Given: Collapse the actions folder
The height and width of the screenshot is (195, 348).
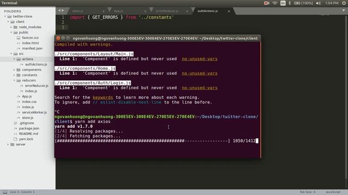Looking at the screenshot, I should tap(15, 59).
